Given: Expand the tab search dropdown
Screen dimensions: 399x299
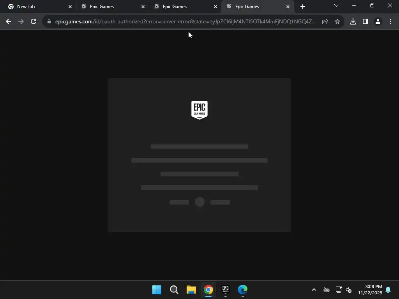Looking at the screenshot, I should 336,5.
